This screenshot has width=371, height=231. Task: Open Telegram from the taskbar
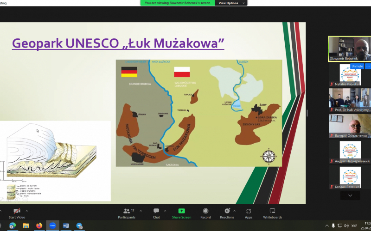(x=79, y=225)
